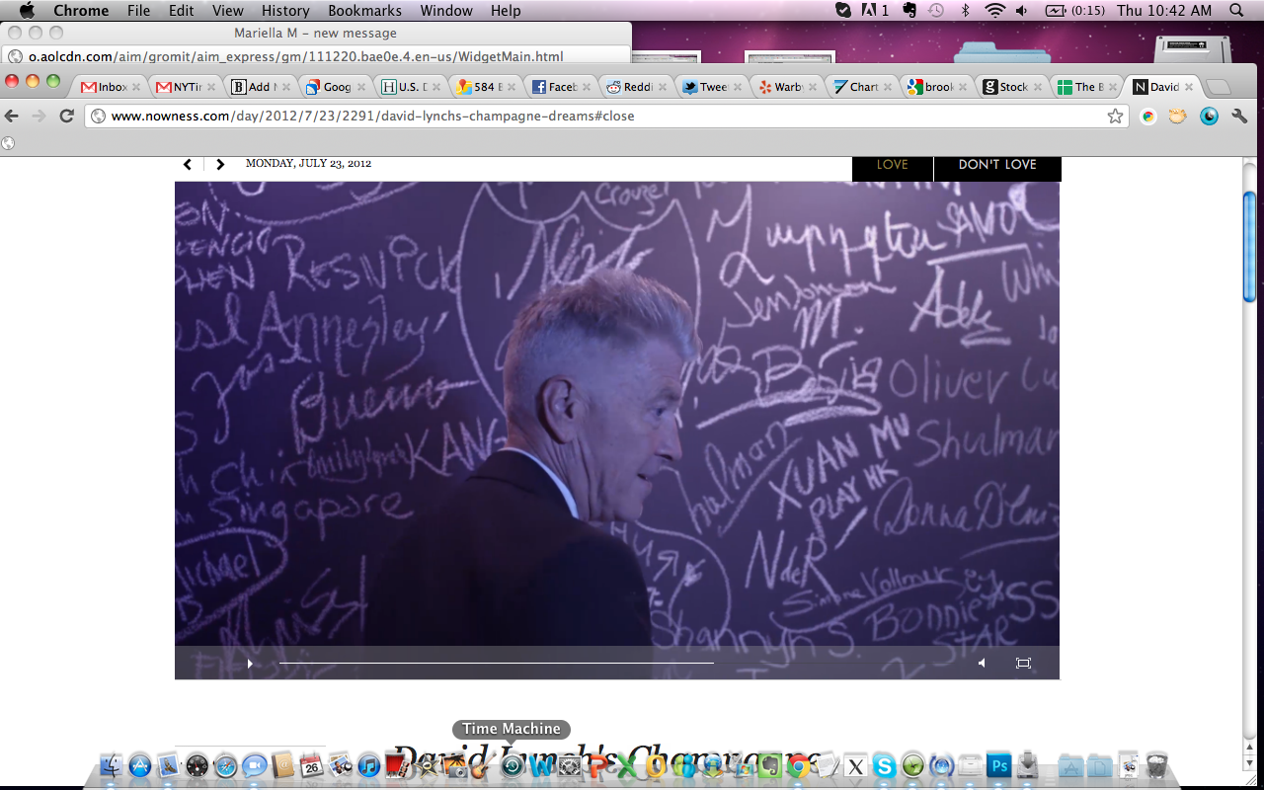Open Time Machine from the dock
1264x790 pixels.
click(512, 765)
